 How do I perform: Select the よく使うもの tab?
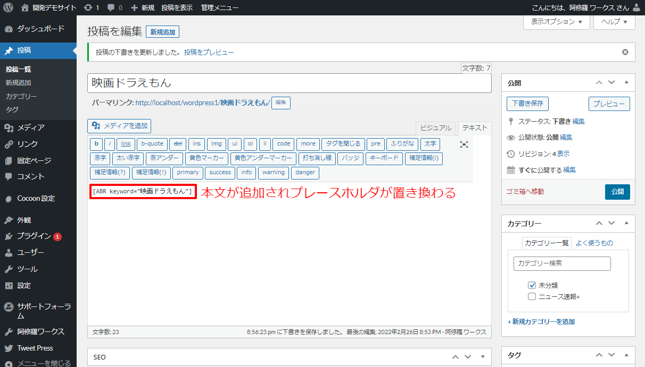point(594,243)
